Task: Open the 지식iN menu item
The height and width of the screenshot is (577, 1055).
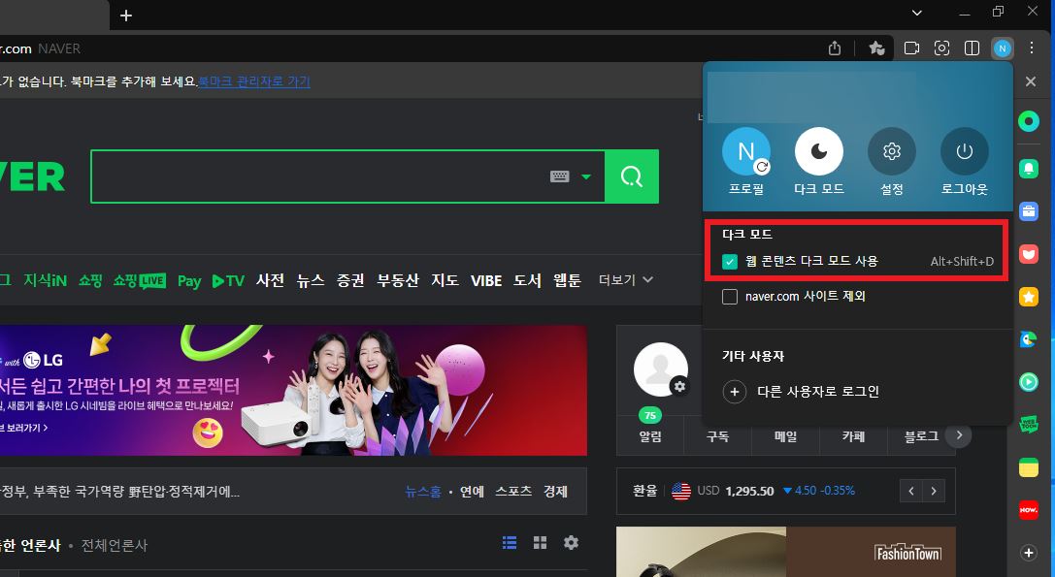Action: [45, 280]
